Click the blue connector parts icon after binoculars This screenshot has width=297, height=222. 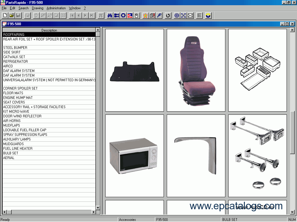tap(117, 16)
